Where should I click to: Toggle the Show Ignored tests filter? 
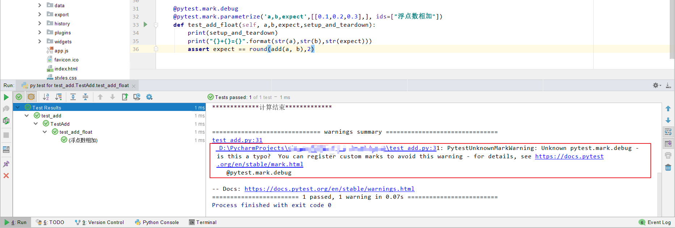(31, 97)
